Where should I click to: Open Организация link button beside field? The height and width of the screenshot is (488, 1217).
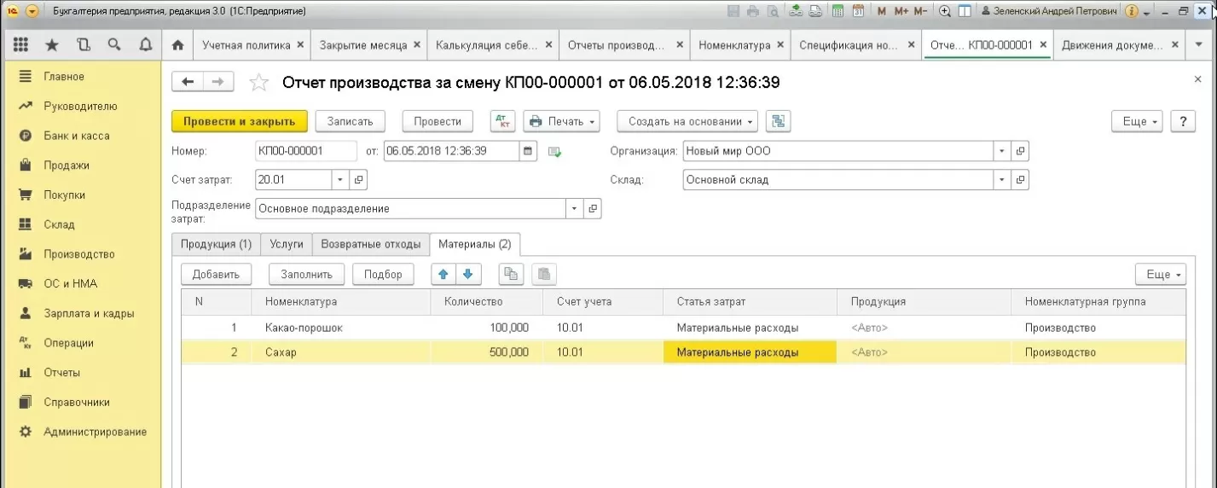pos(1020,151)
